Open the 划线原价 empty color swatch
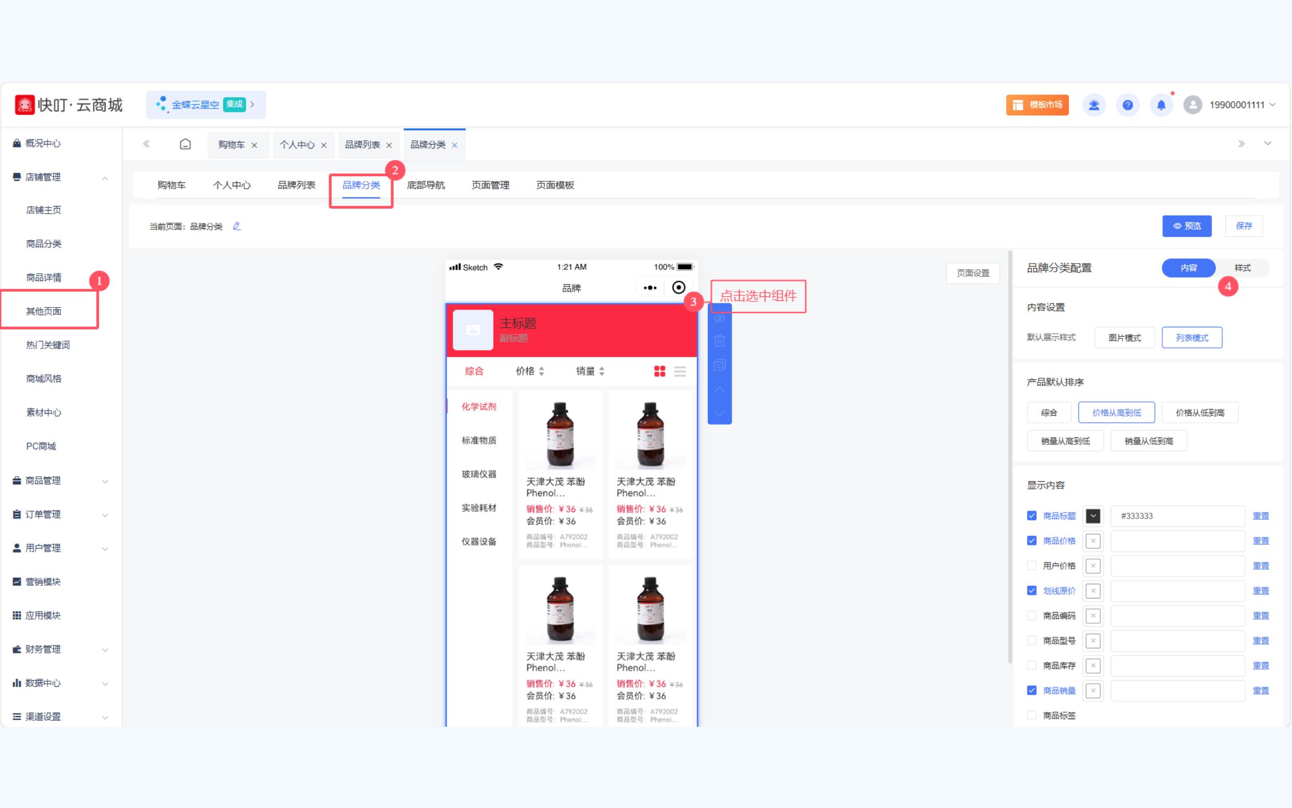The width and height of the screenshot is (1292, 808). pos(1093,590)
